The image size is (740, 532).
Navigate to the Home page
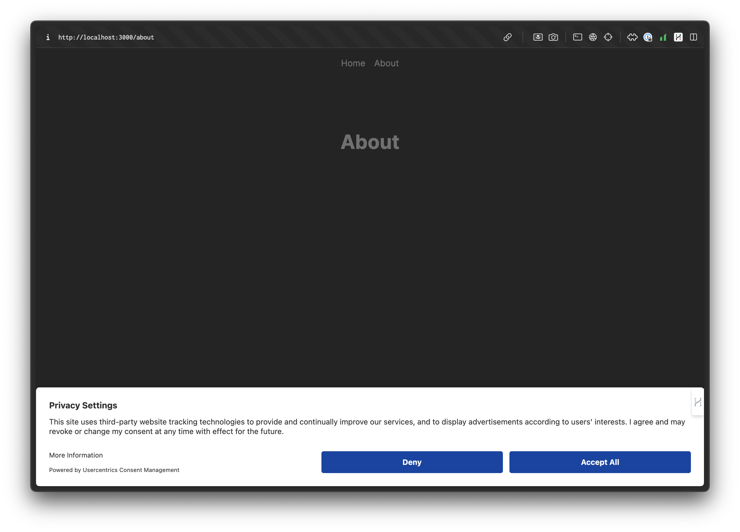353,63
